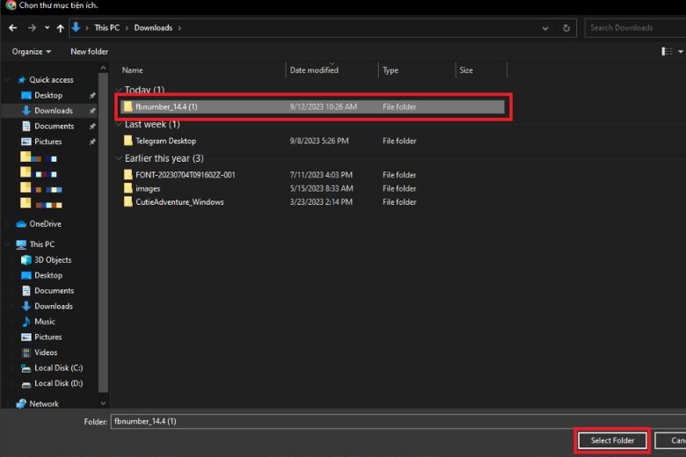Select the Telegram Desktop folder
The image size is (686, 457).
[165, 141]
